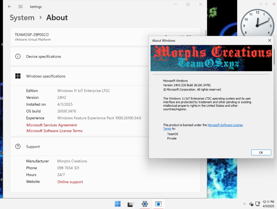Viewport: 277px width, 209px height.
Task: Open the Start menu on taskbar
Action: [118, 204]
